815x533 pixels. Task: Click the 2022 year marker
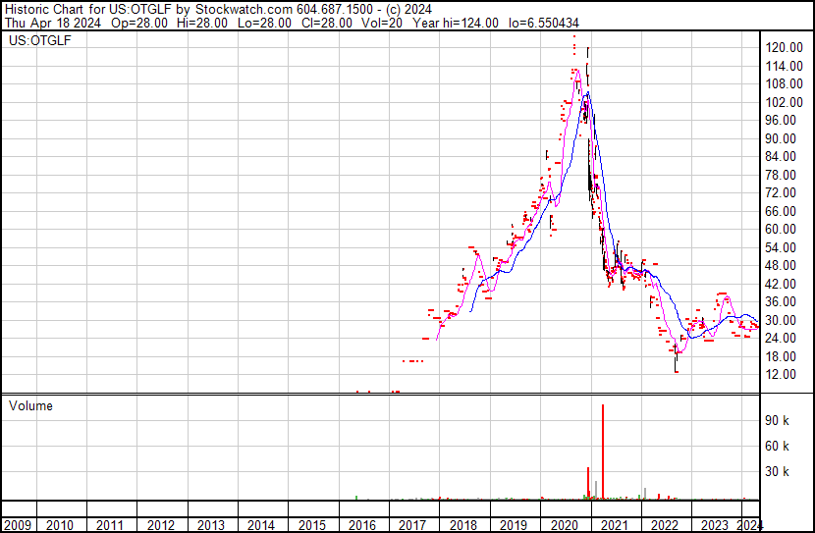click(x=665, y=525)
